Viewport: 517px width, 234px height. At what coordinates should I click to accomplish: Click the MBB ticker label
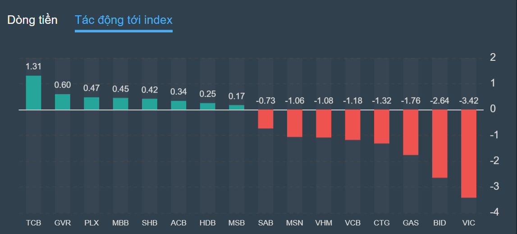click(x=120, y=223)
